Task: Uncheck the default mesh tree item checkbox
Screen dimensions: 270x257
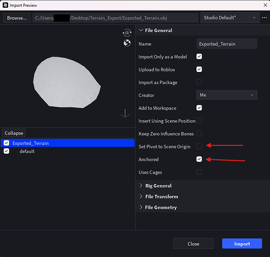Action: (6, 151)
